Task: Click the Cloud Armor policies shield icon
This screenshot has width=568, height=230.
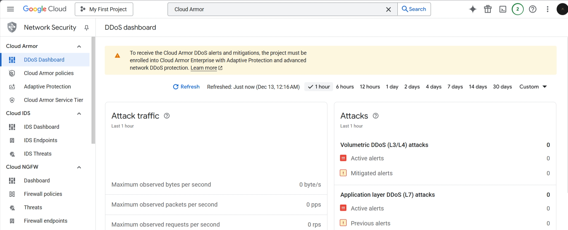Action: (12, 73)
